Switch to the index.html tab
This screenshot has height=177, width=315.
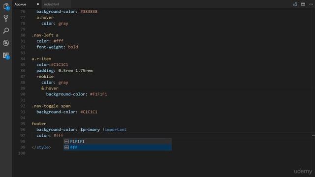click(x=51, y=4)
